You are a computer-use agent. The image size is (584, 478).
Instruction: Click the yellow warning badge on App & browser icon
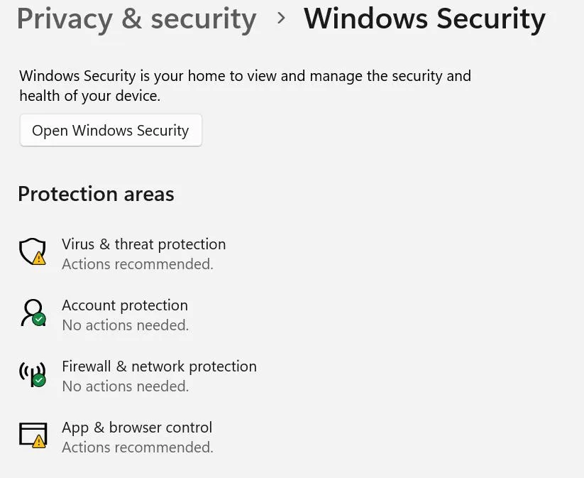(39, 442)
